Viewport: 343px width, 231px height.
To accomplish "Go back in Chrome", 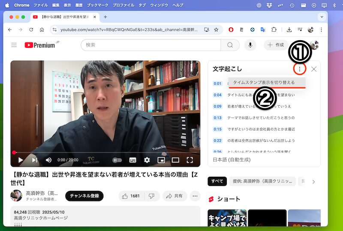I will click(x=10, y=30).
